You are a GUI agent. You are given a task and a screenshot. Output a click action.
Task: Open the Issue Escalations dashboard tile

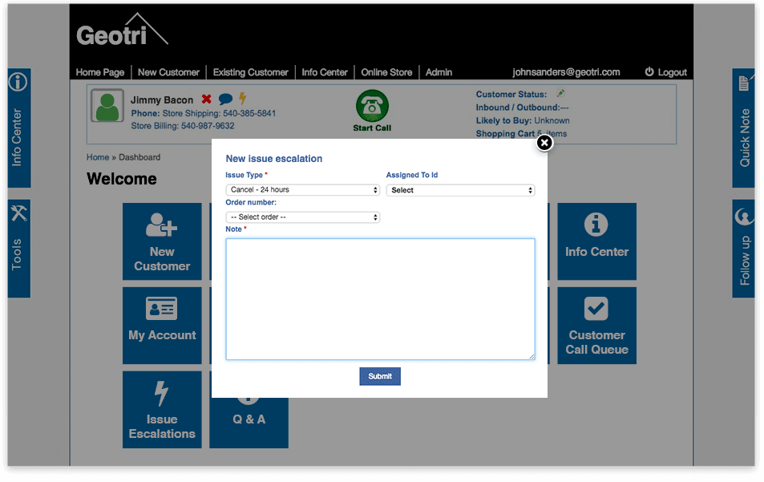162,409
